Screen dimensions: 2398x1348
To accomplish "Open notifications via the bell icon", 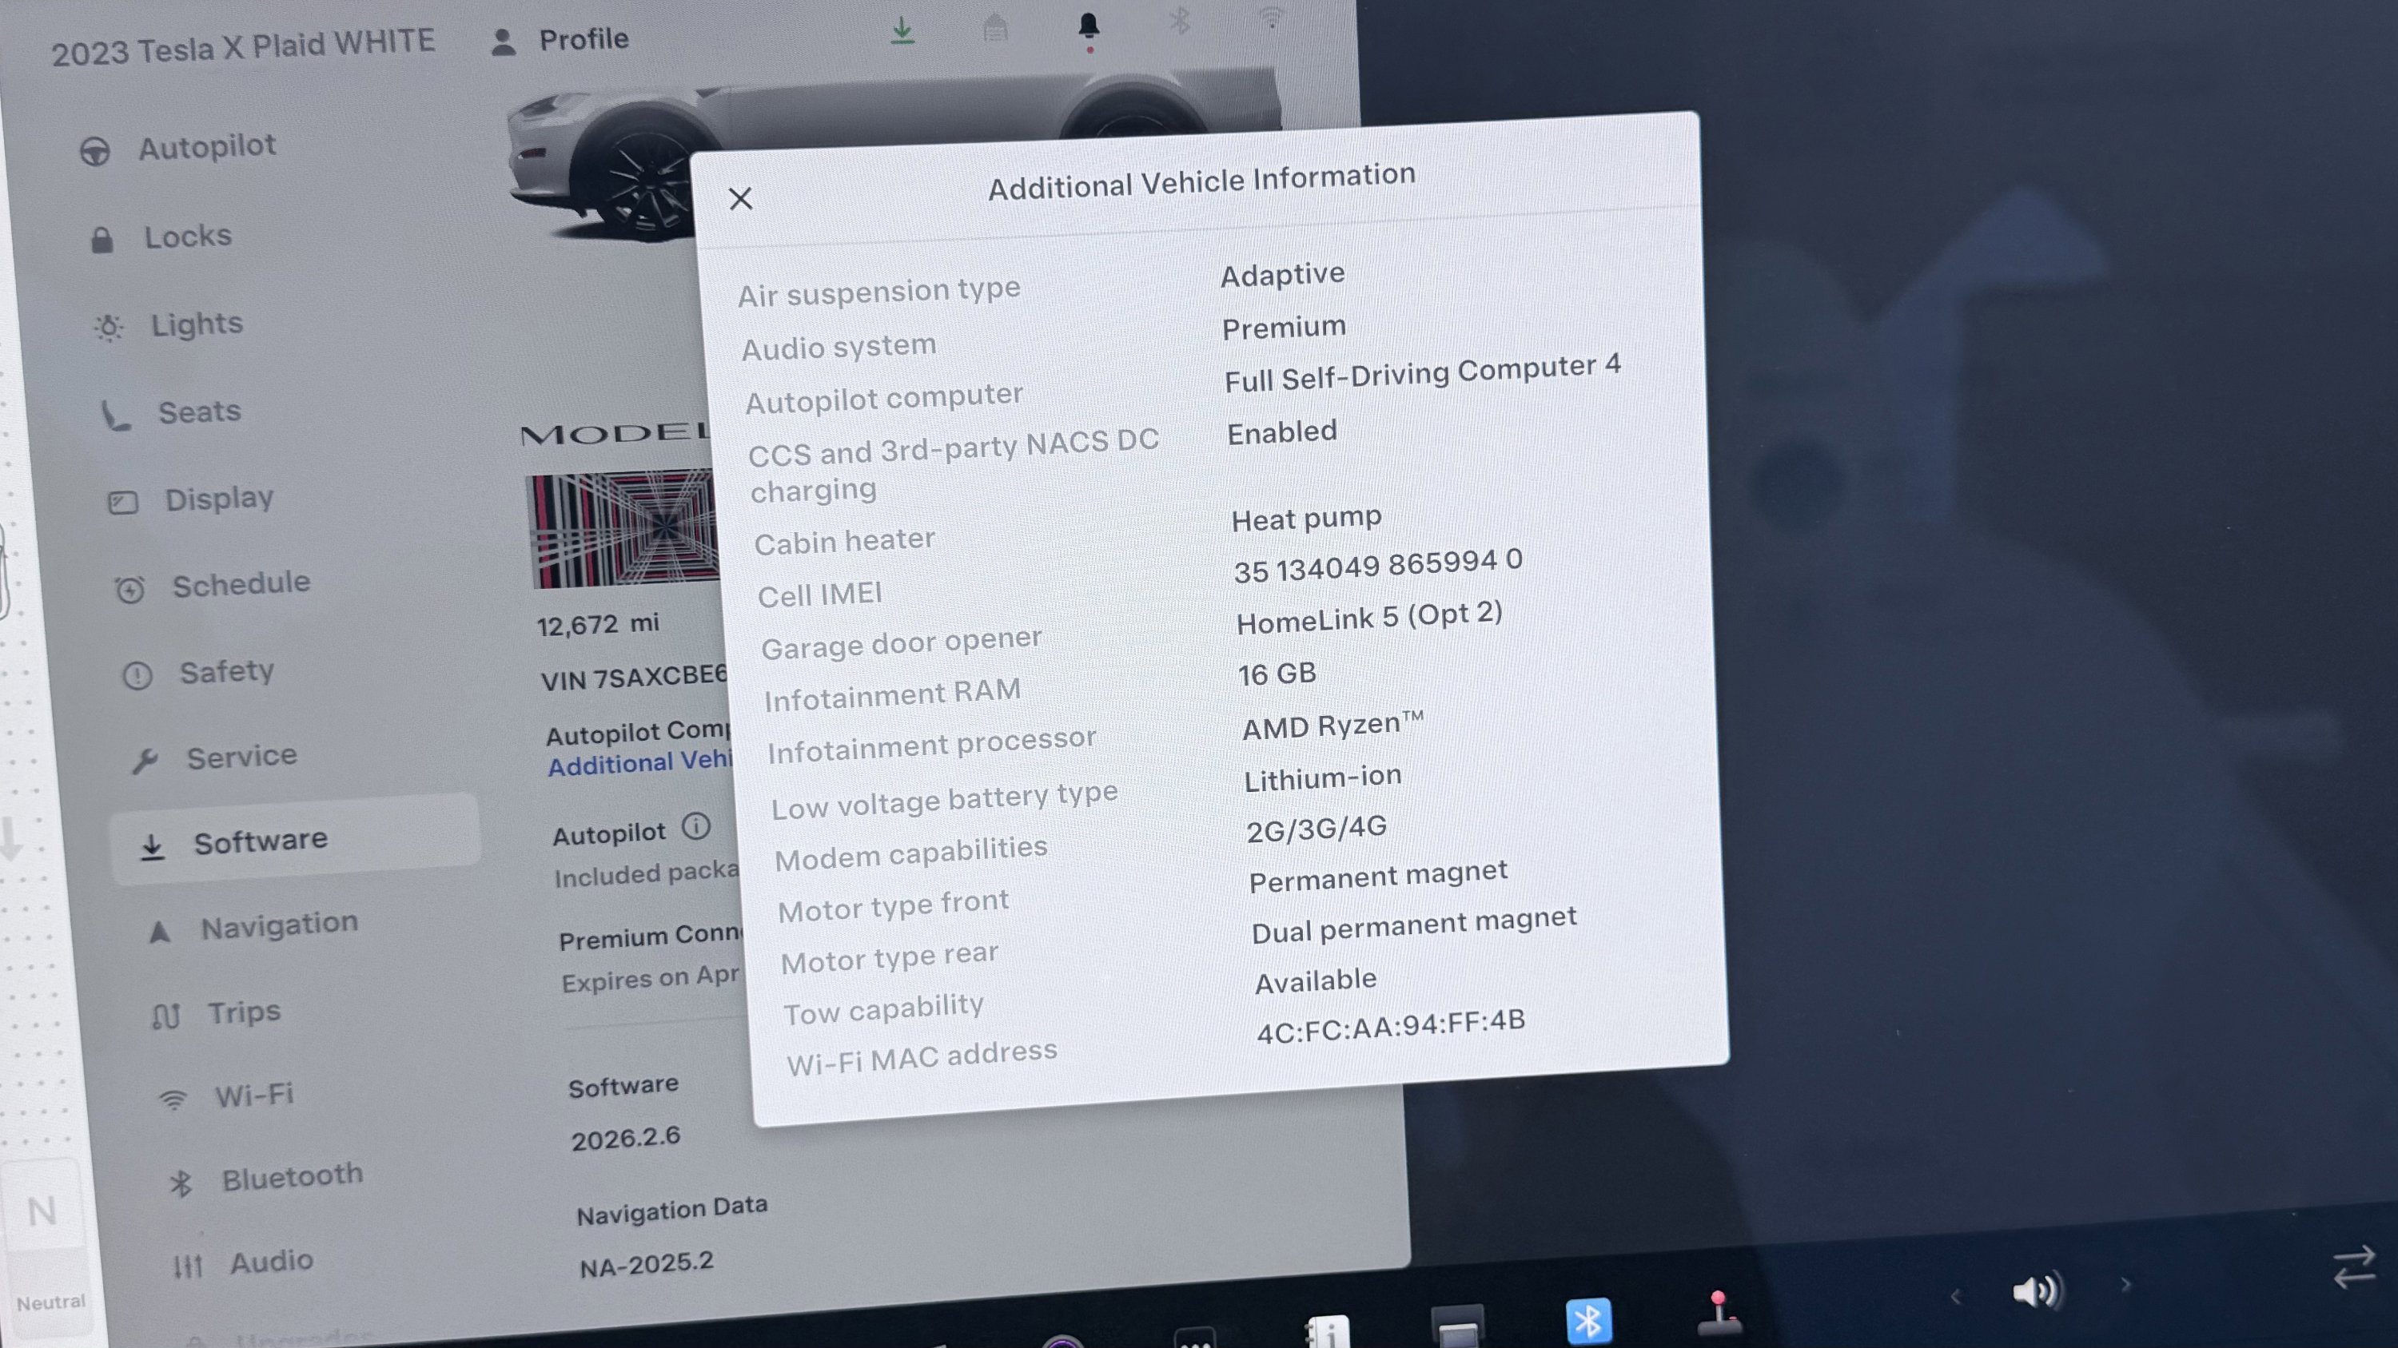I will (1088, 27).
